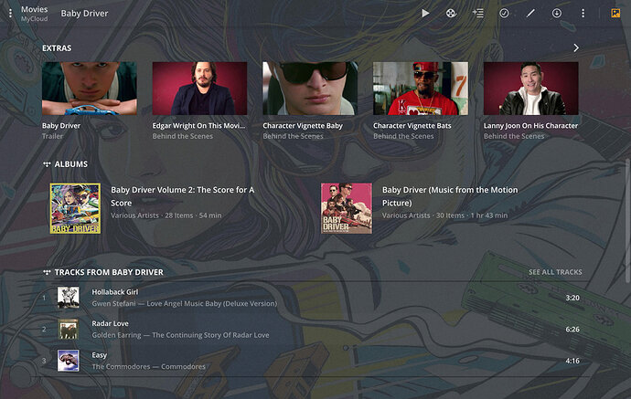This screenshot has height=399, width=631.
Task: Open Baby Driver Volume 2 album cover
Action: 75,208
